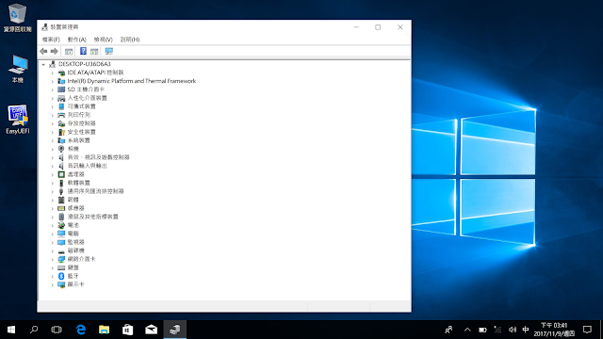The height and width of the screenshot is (339, 603).
Task: Select the mouse icon beside 滑鼠及其他指標裝置
Action: coord(61,217)
